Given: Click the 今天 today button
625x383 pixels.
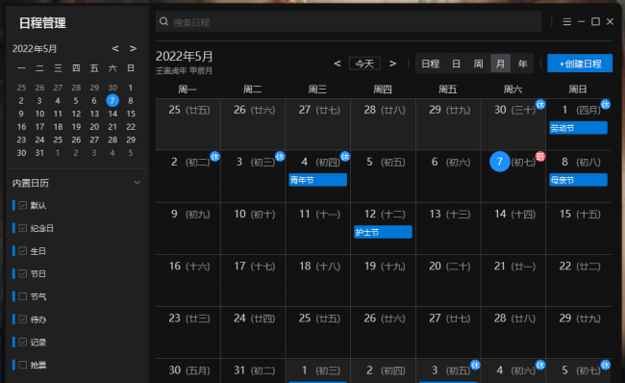Looking at the screenshot, I should pyautogui.click(x=364, y=64).
